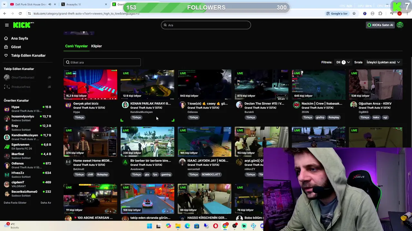Click BeceriksizRome0 avatar in sidebar
Screen dimensions: 412x231
point(7,193)
